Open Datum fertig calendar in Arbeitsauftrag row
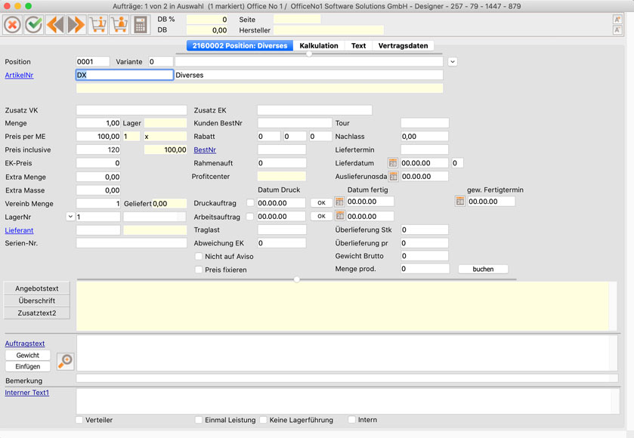The width and height of the screenshot is (634, 438). point(339,216)
